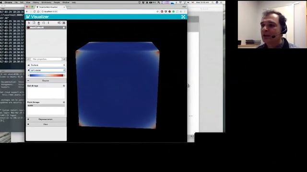Click the blue-to-red color map bar
The image size is (307, 172).
point(47,75)
